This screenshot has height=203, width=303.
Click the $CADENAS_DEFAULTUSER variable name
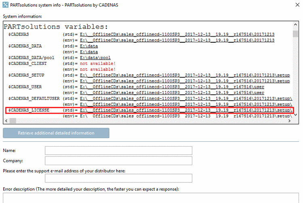(x=34, y=99)
